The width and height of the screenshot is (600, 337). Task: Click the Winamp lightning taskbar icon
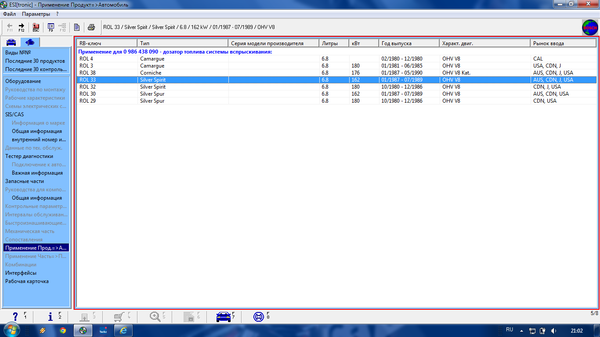pyautogui.click(x=43, y=330)
